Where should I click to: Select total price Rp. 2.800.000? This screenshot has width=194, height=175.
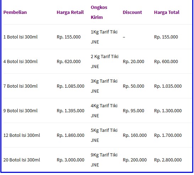(x=168, y=160)
